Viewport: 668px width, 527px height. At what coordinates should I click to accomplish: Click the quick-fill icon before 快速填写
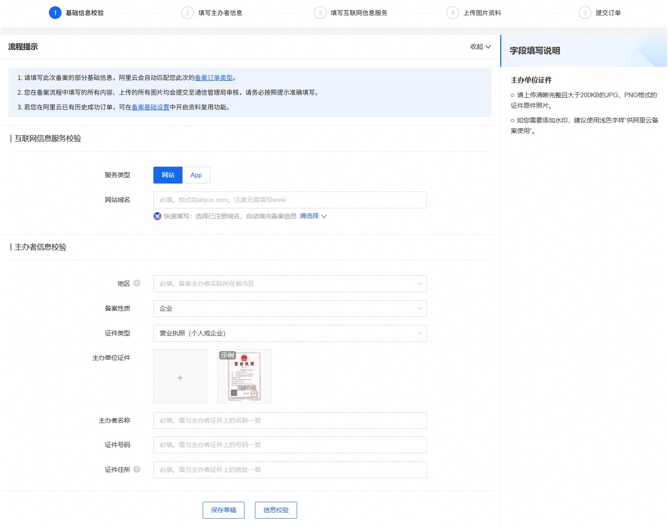coord(157,216)
